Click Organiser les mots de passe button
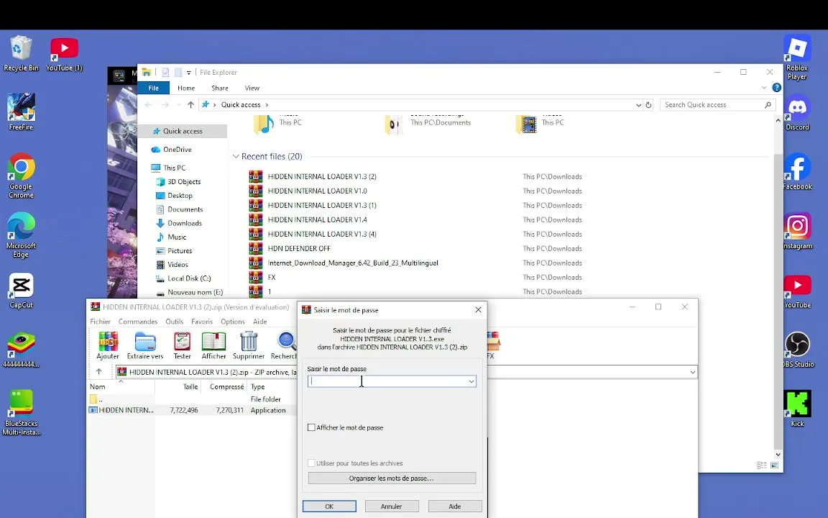This screenshot has height=518, width=828. coord(392,478)
